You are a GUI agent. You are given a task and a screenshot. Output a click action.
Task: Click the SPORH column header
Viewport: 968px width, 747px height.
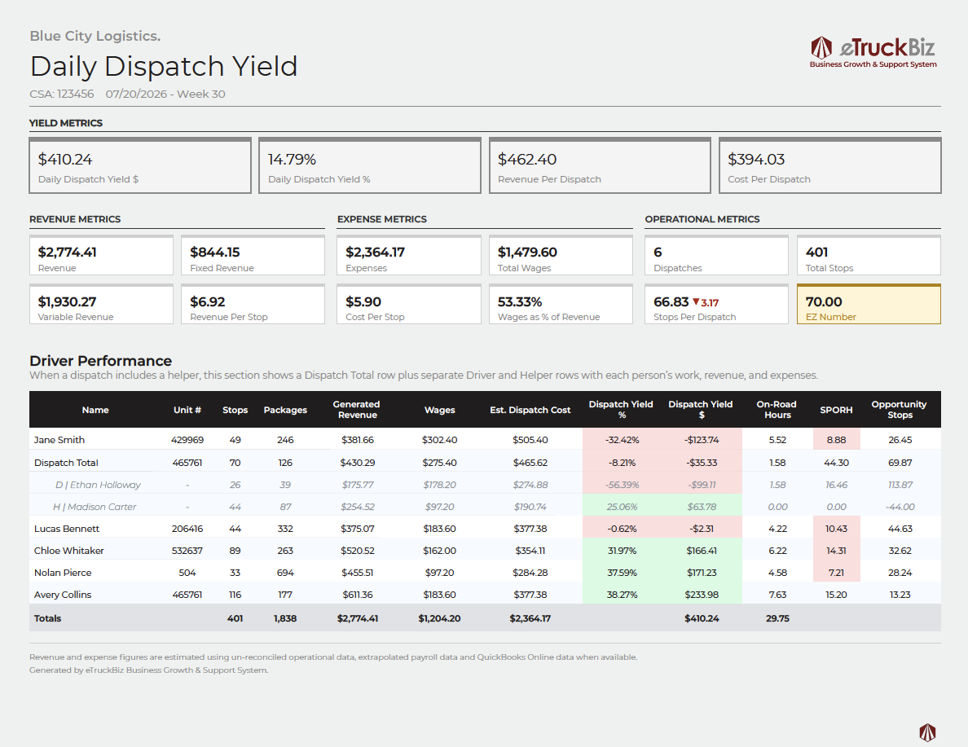pyautogui.click(x=837, y=410)
